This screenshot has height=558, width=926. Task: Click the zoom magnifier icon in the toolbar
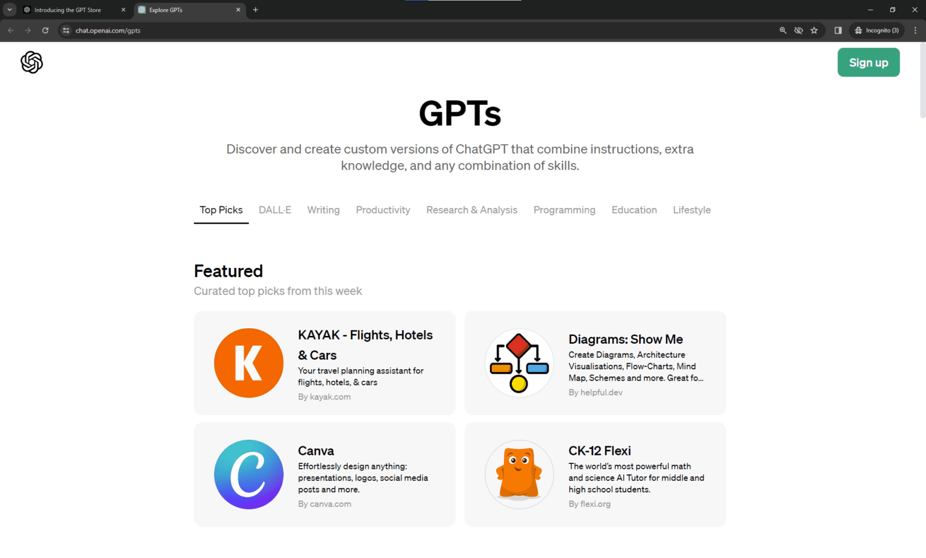tap(783, 30)
